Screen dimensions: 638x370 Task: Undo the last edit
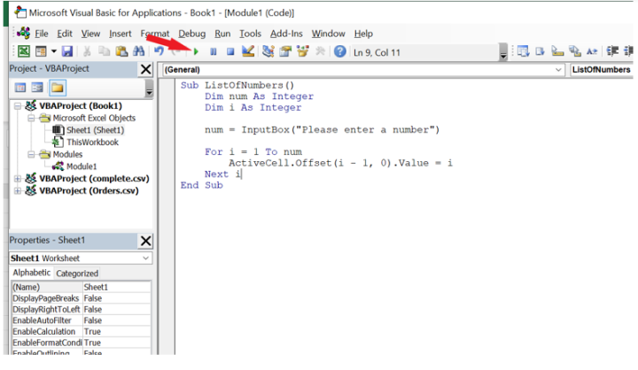point(159,51)
